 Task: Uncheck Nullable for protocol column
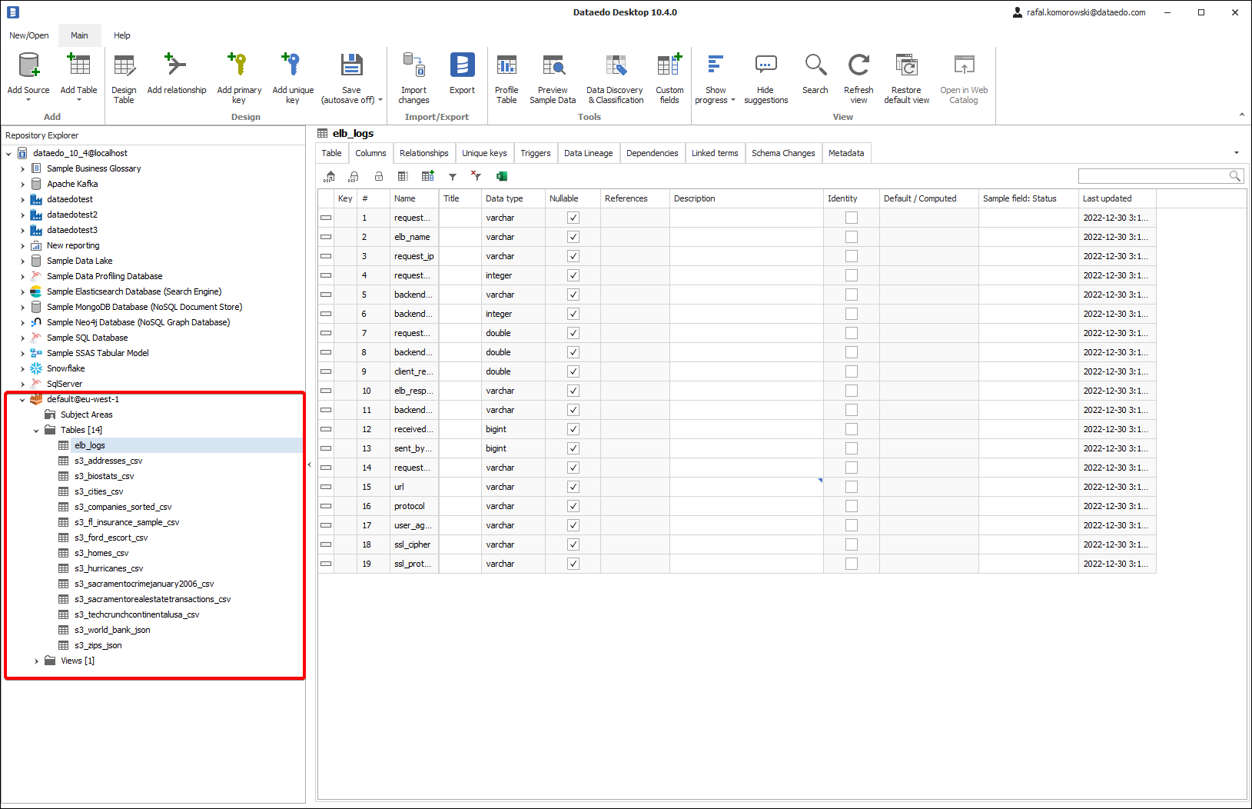[573, 506]
